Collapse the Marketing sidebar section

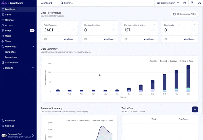click(x=33, y=47)
